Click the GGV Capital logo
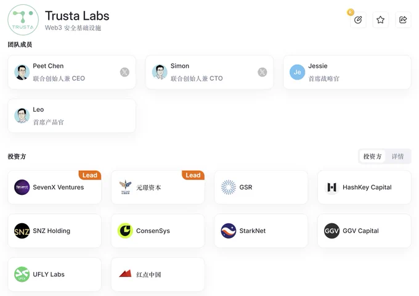This screenshot has width=419, height=296. (332, 231)
